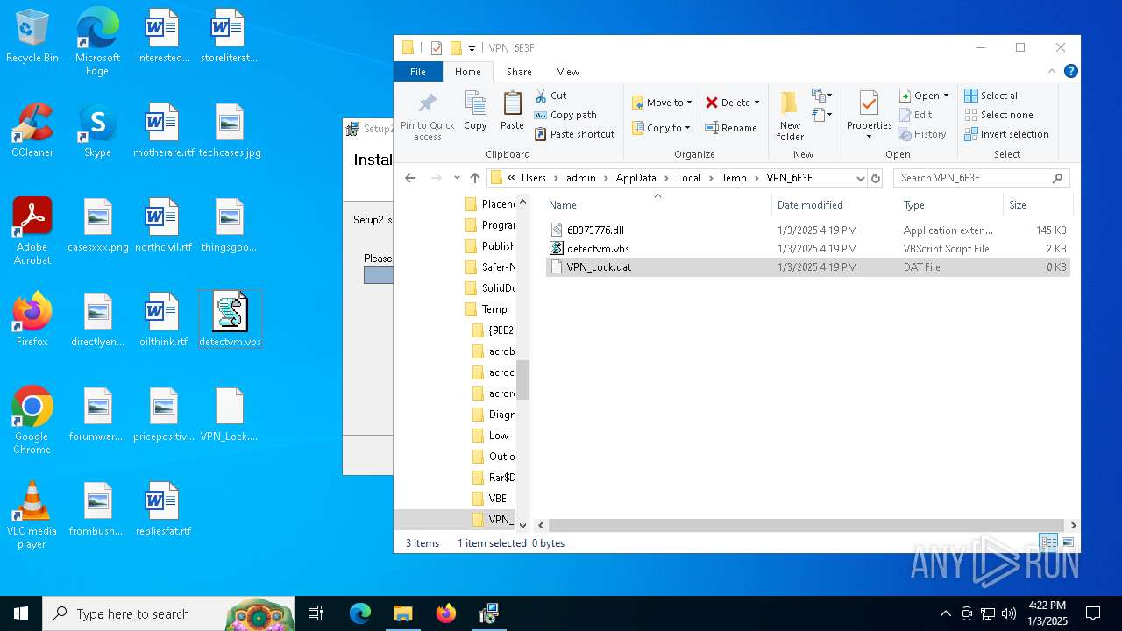Select the VBE folder in tree
Image resolution: width=1122 pixels, height=631 pixels.
click(x=497, y=499)
